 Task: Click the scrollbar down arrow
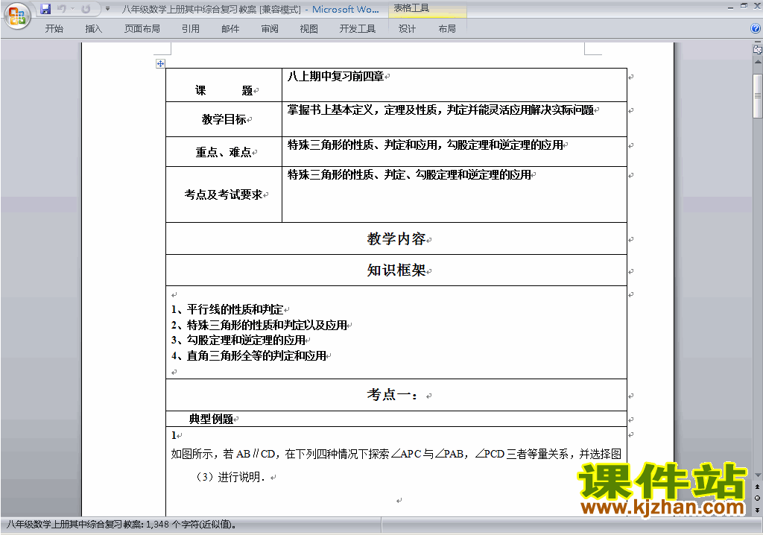(x=758, y=475)
